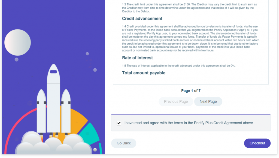Select the Credit advancement heading

142,19
